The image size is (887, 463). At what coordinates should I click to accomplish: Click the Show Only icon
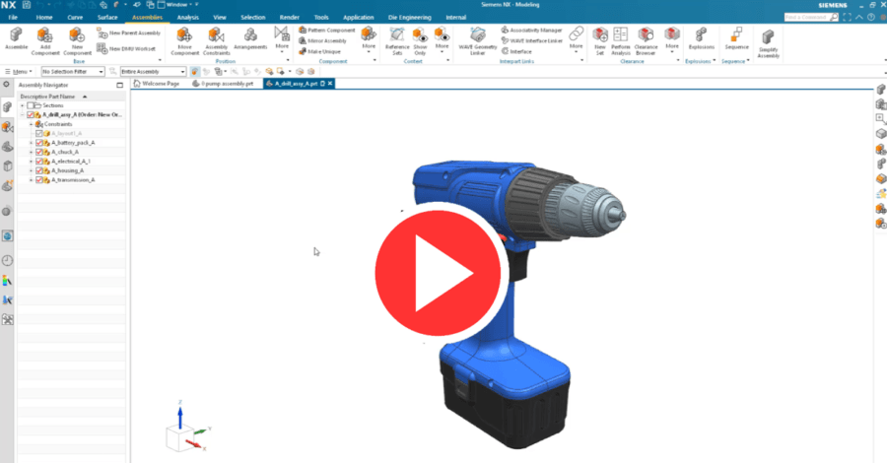(420, 35)
